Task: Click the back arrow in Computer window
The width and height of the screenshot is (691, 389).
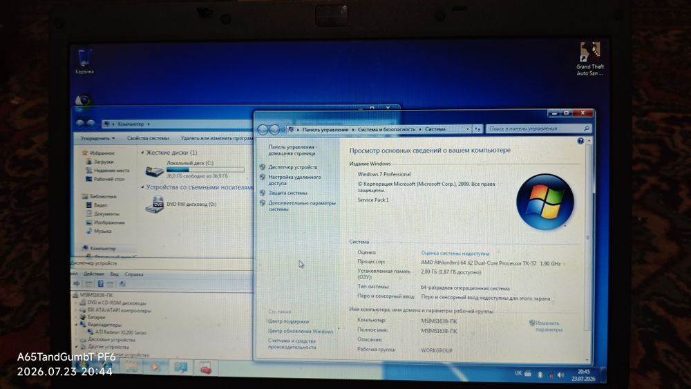Action: tap(80, 124)
